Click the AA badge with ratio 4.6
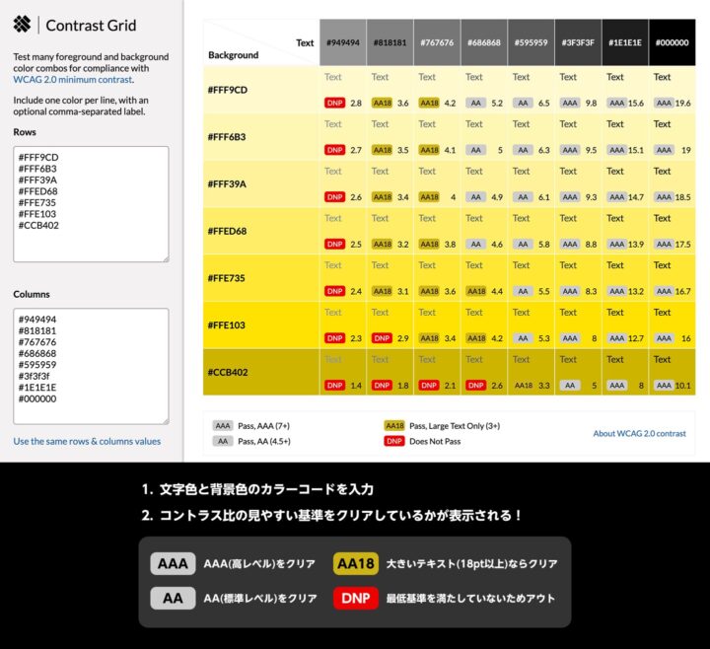The image size is (710, 649). coord(476,244)
